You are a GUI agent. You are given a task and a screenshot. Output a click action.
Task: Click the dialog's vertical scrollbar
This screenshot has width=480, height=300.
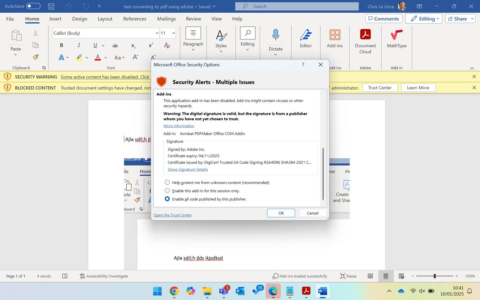(323, 173)
